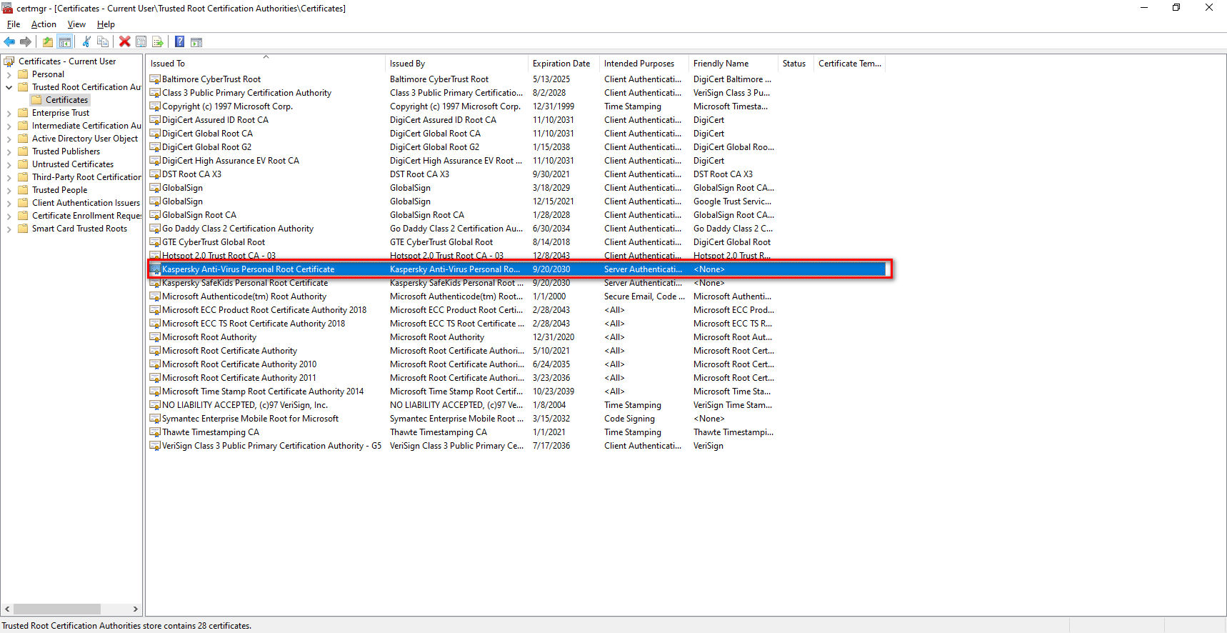Click the Cut scissors toolbar icon
Image resolution: width=1227 pixels, height=633 pixels.
click(86, 41)
